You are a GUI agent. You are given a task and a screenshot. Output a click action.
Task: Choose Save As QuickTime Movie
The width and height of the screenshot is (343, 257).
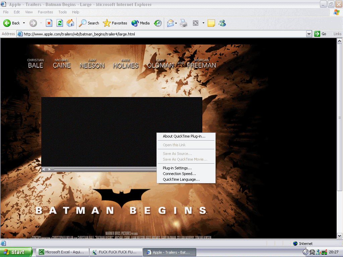(x=186, y=159)
